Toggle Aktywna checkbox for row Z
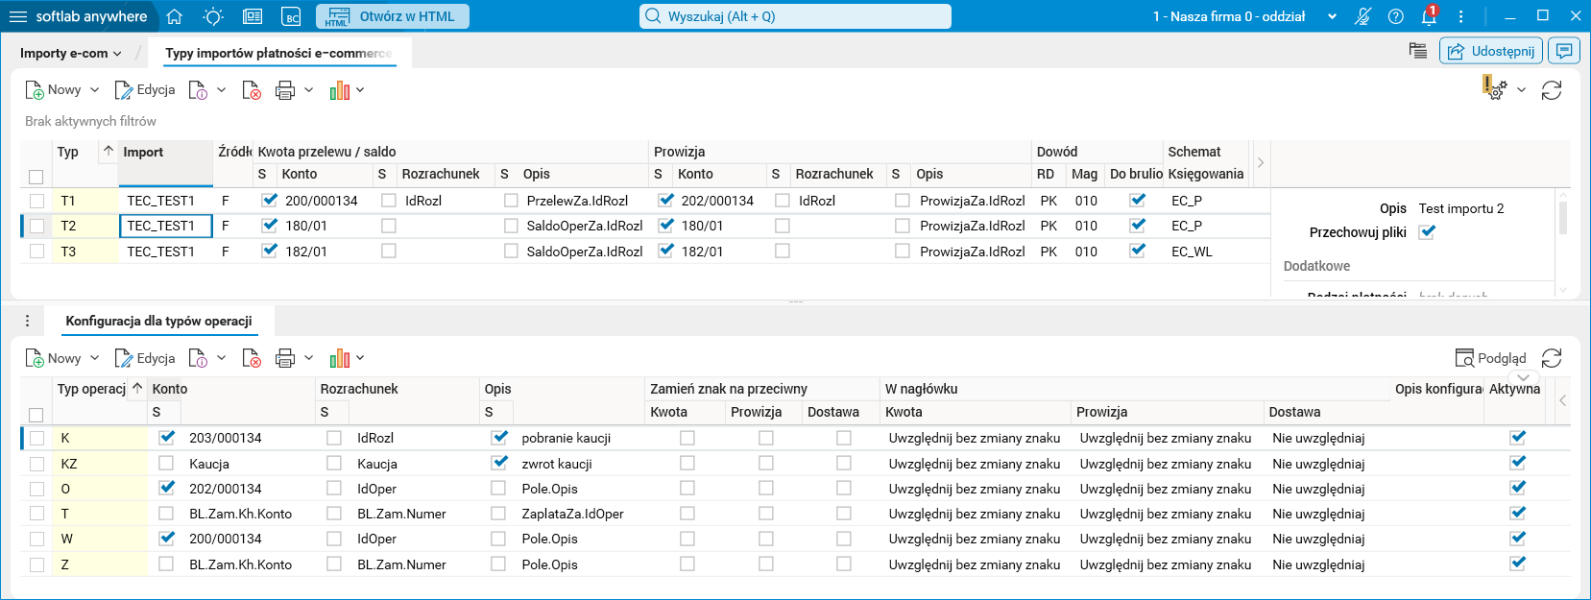 [x=1518, y=564]
